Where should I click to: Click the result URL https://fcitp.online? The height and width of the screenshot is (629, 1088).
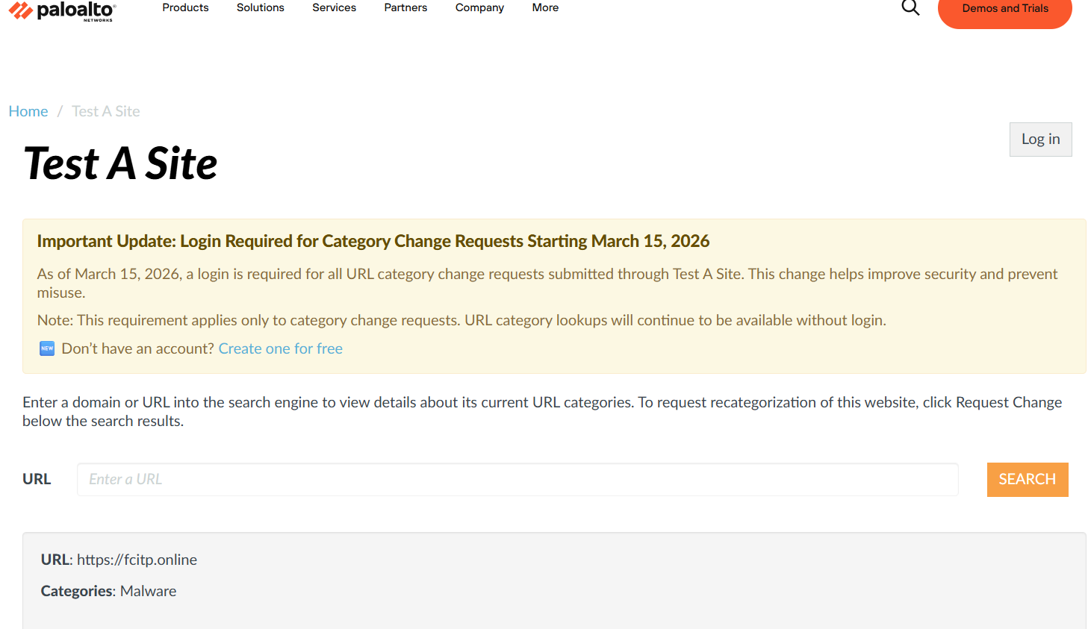(137, 560)
